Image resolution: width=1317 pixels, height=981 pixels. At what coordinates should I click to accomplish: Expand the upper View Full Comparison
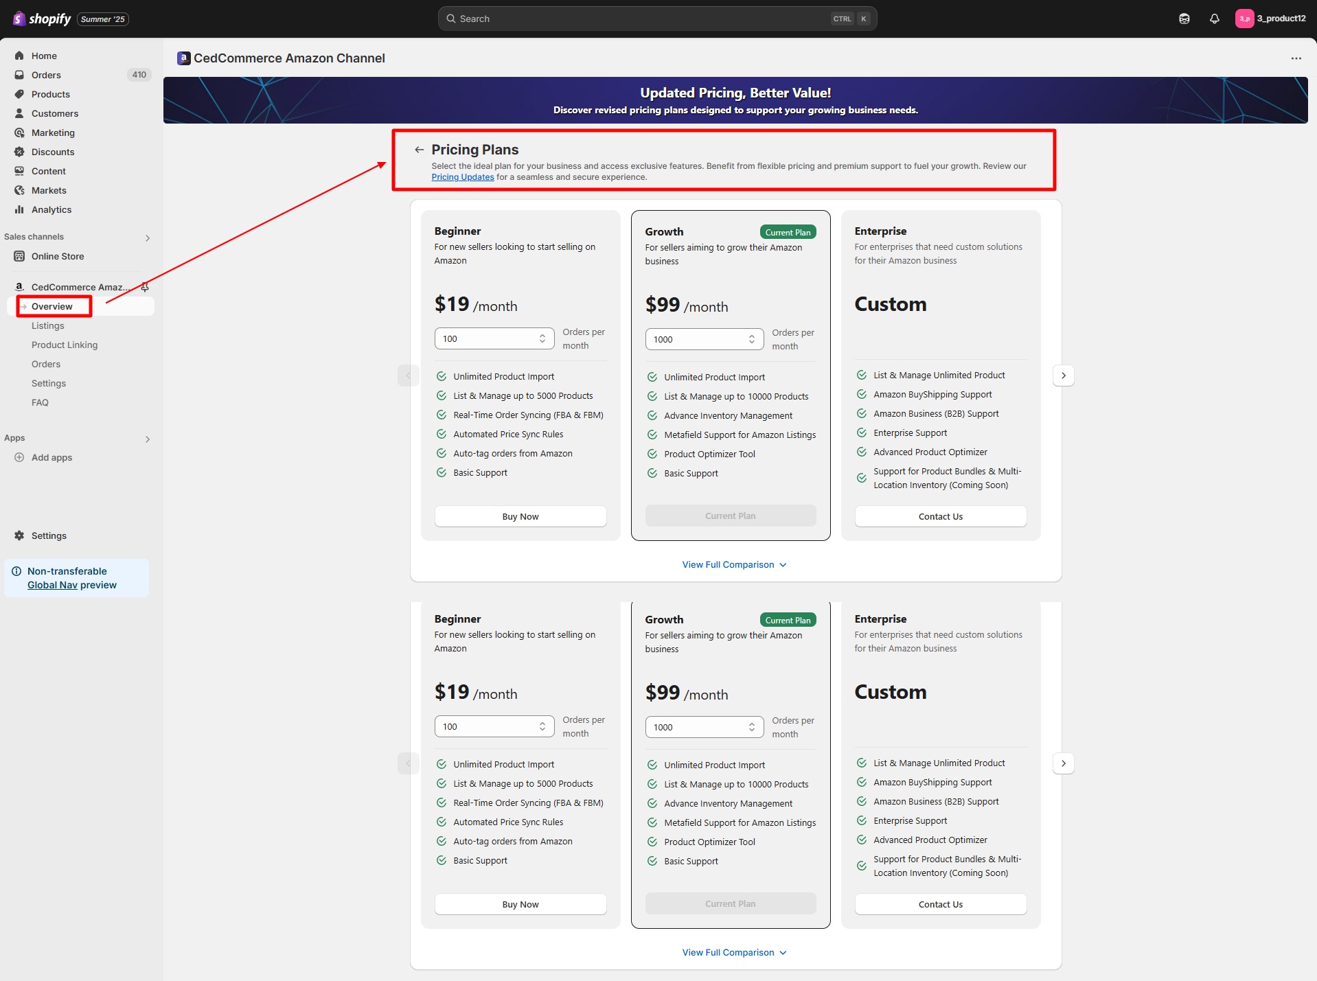point(734,564)
